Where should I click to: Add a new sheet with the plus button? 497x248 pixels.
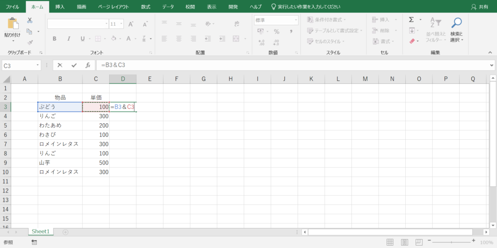66,232
